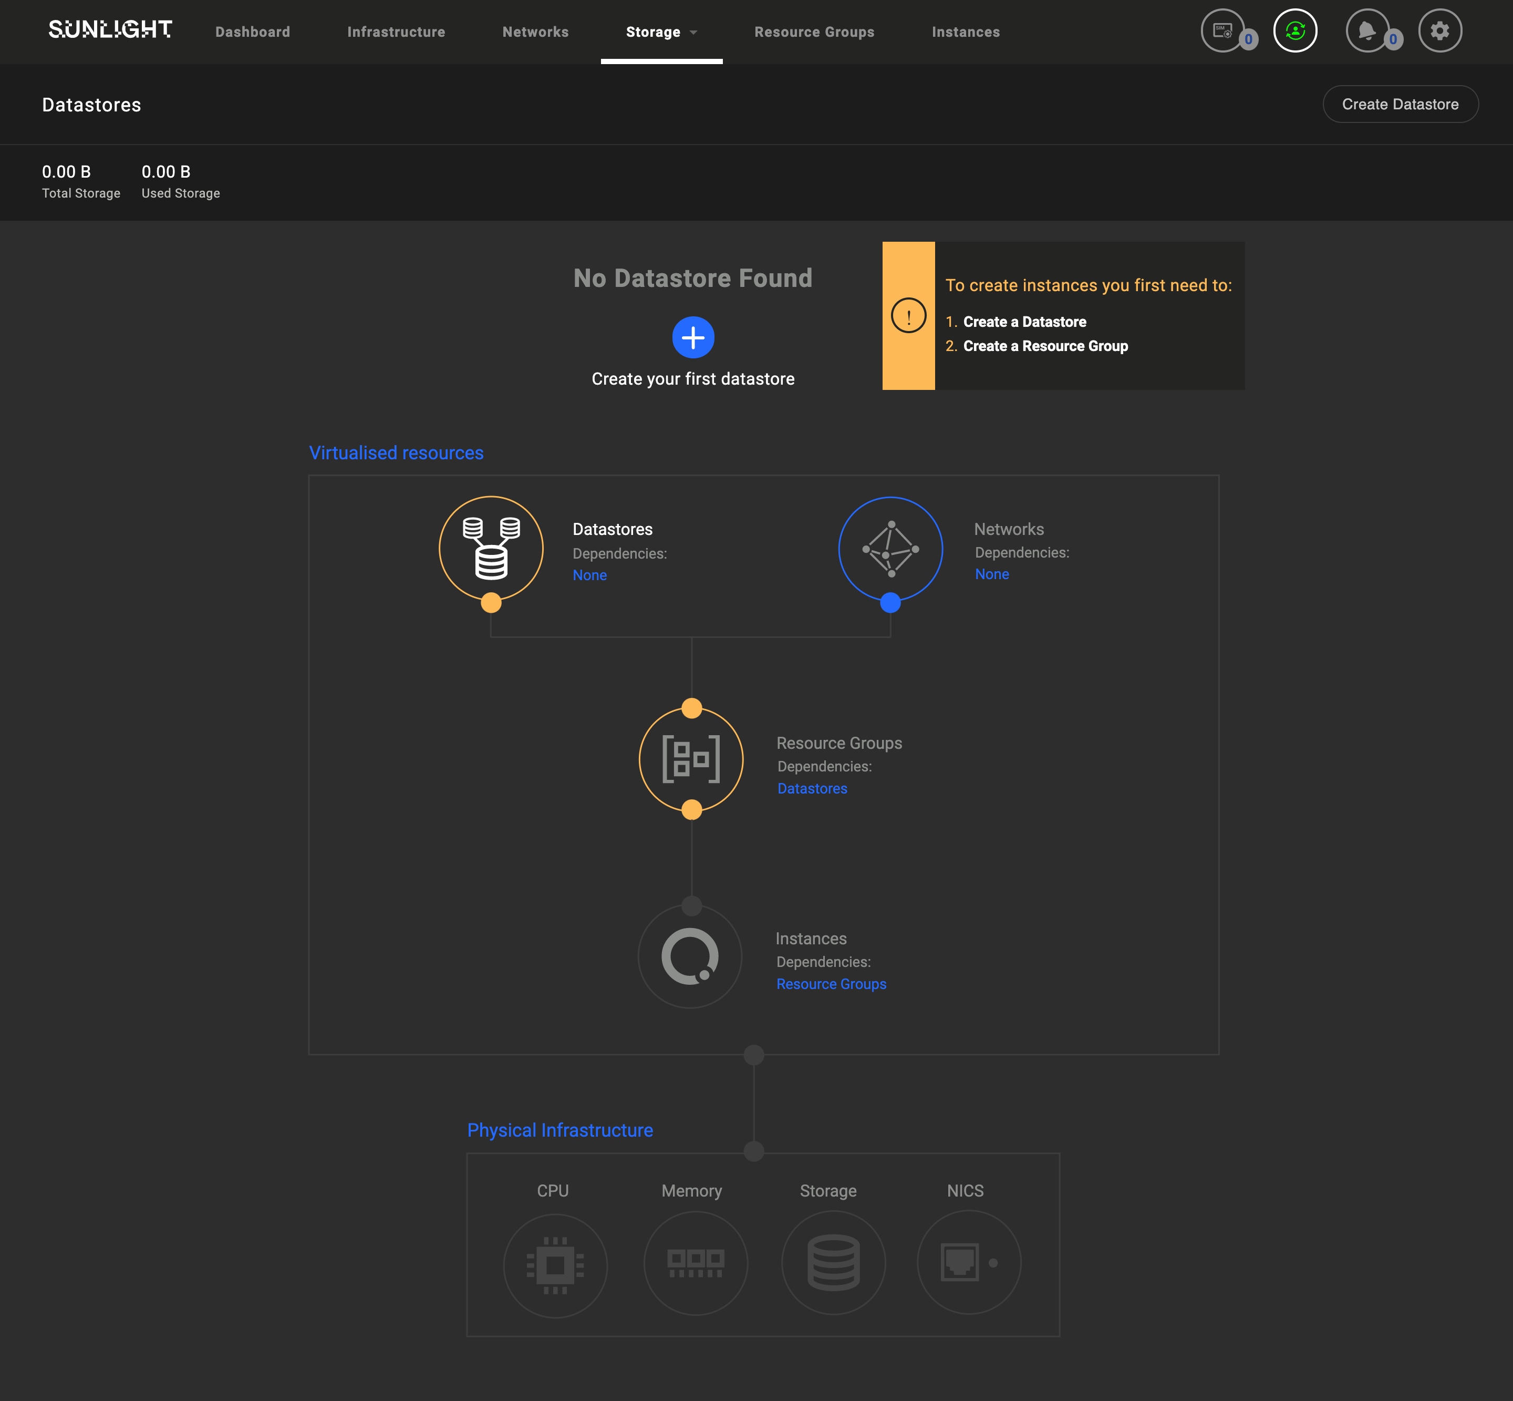1513x1401 pixels.
Task: Click the Storage label in Physical Infrastructure
Action: [828, 1191]
